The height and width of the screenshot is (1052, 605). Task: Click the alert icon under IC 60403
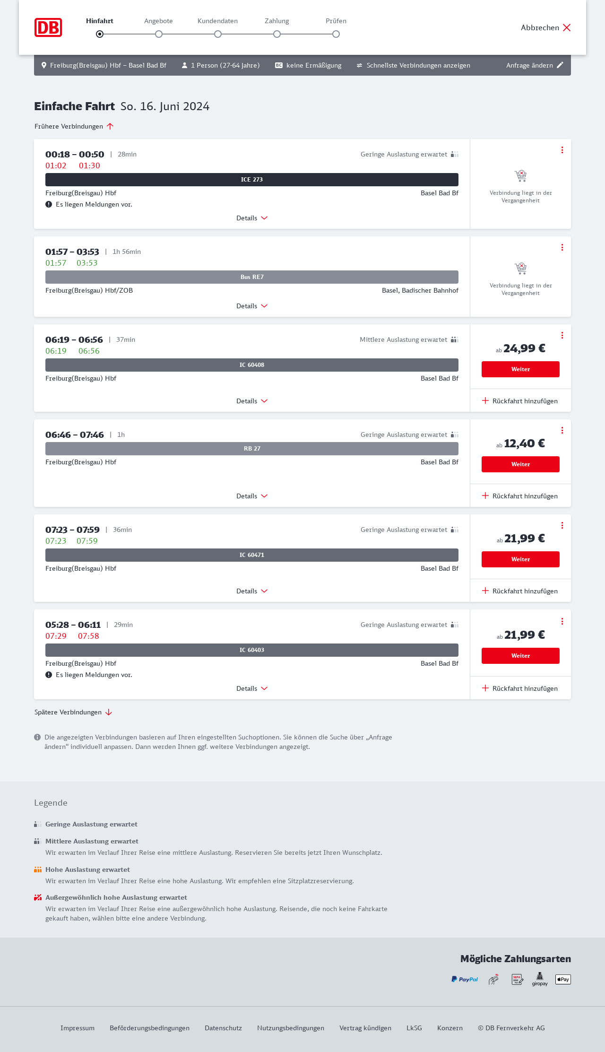coord(49,675)
